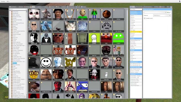Collapse the Construction tools category header

(x=136, y=14)
